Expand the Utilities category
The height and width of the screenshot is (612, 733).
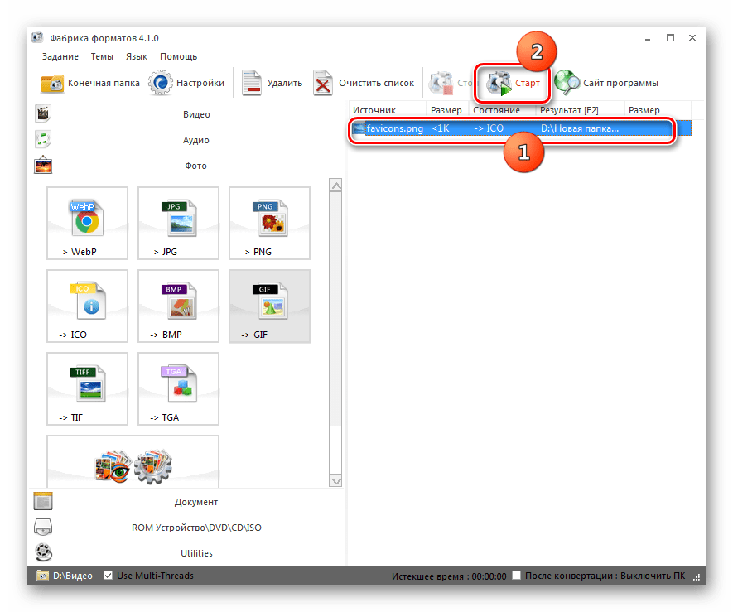click(x=196, y=553)
